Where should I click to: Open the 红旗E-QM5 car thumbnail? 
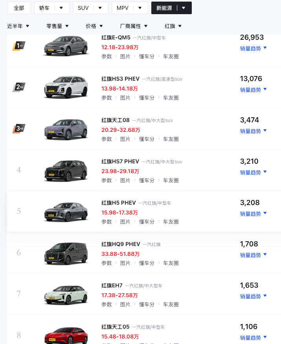(x=65, y=45)
